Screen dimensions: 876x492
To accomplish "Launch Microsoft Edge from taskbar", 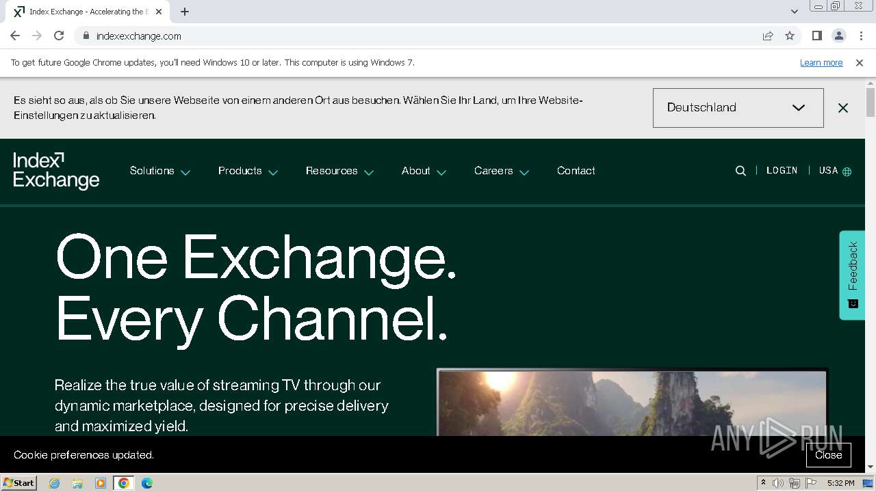I will [x=147, y=483].
